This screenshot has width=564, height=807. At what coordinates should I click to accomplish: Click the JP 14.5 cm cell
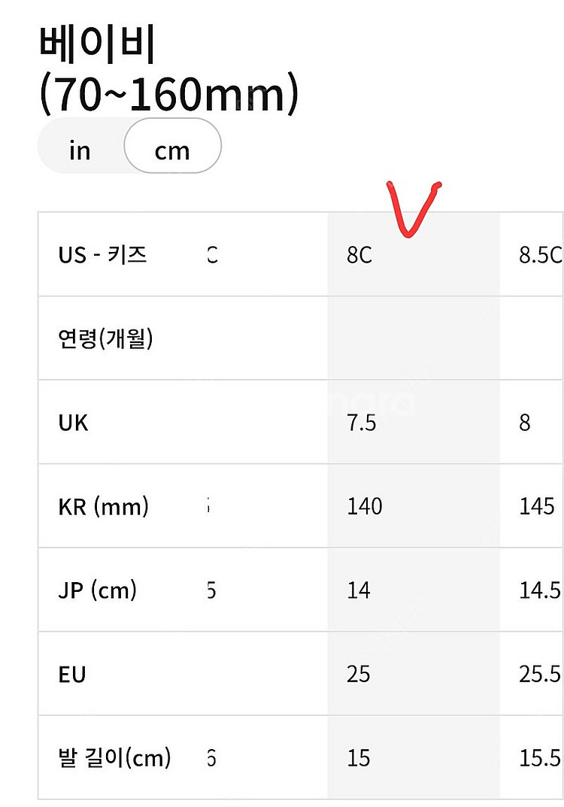pyautogui.click(x=532, y=590)
